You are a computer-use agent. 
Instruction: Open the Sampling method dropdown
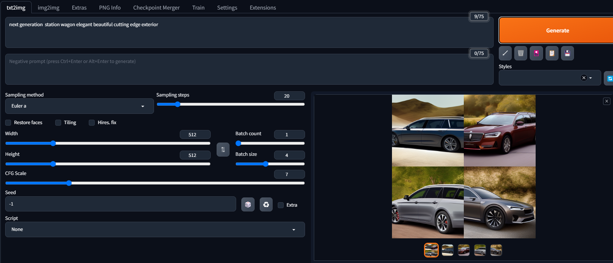tap(79, 106)
